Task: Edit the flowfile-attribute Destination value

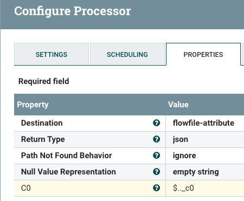Action: [x=205, y=123]
